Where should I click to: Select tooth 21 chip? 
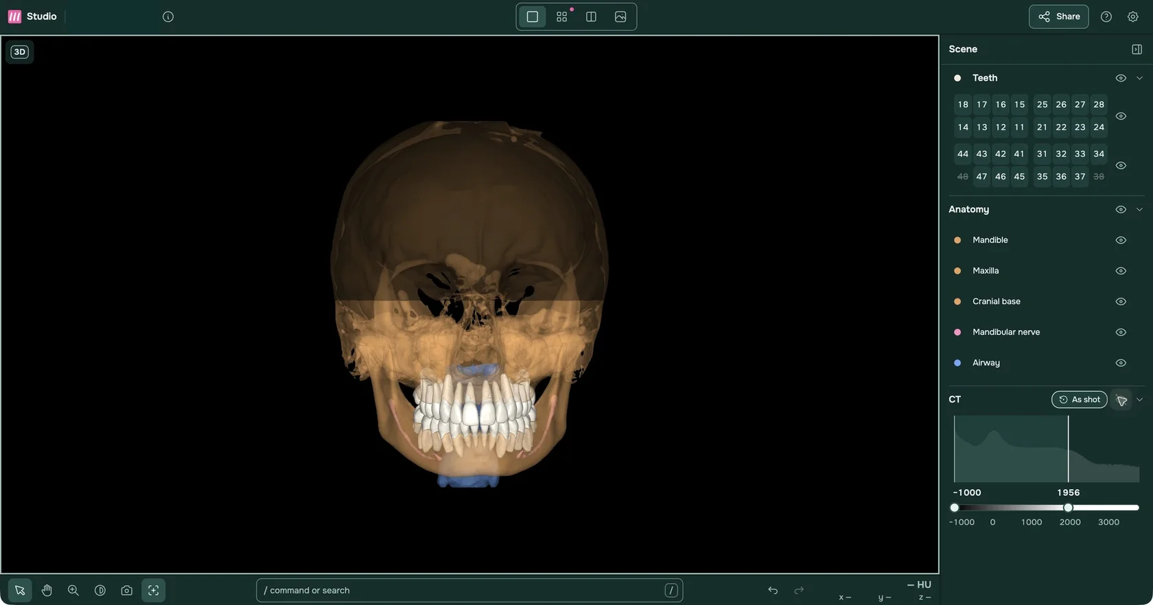[1042, 127]
